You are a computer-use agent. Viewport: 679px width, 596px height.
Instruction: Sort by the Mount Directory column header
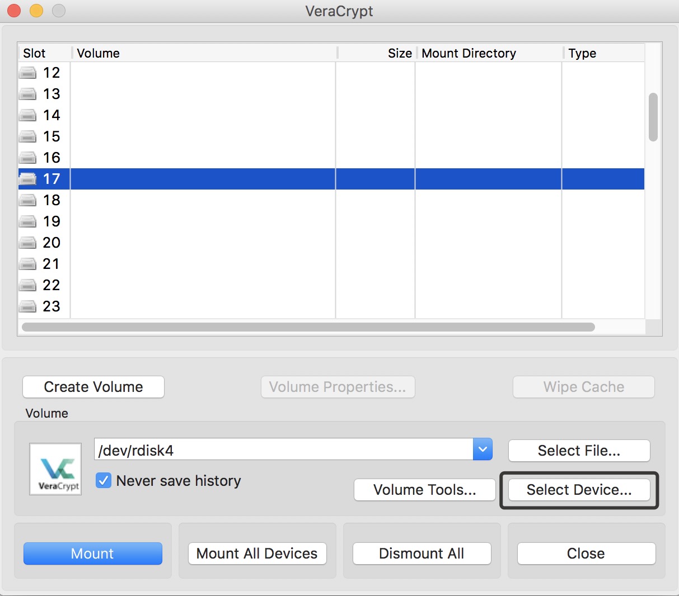[469, 53]
